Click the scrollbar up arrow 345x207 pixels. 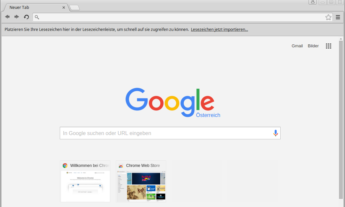(341, 39)
